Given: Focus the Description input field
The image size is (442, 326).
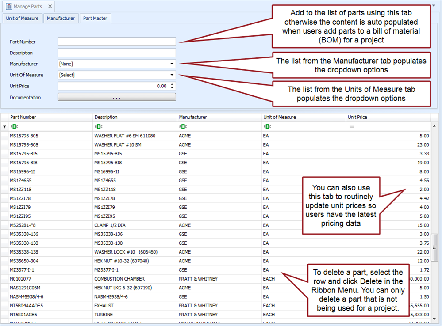Looking at the screenshot, I should pyautogui.click(x=116, y=53).
